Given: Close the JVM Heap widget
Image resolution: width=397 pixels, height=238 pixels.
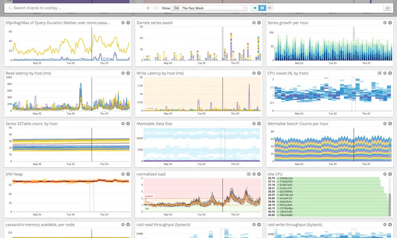Looking at the screenshot, I should coord(128,174).
